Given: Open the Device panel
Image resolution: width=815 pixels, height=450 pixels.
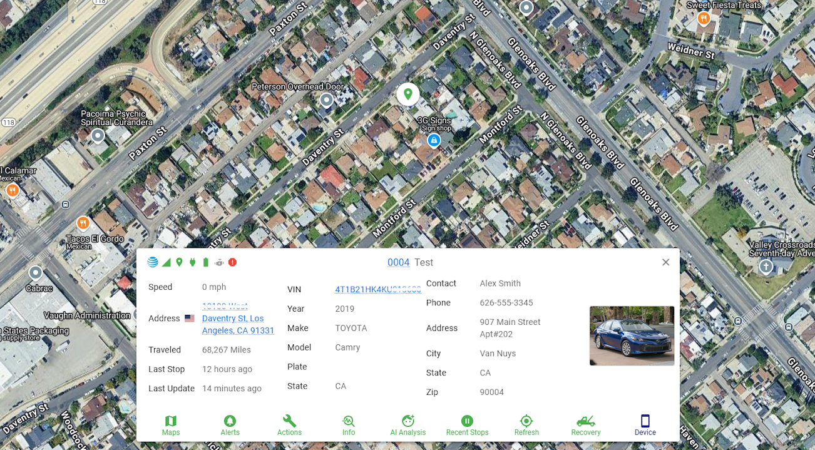Looking at the screenshot, I should (645, 424).
